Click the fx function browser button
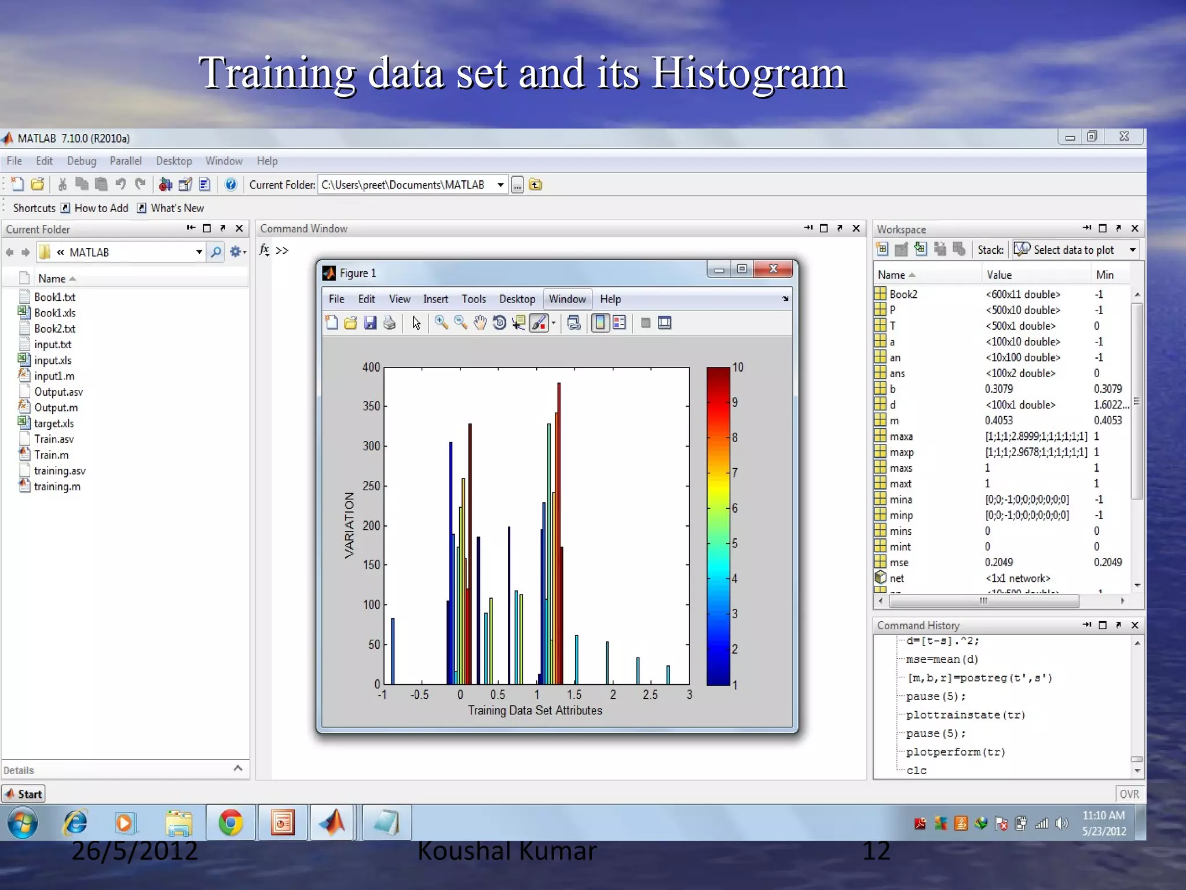The image size is (1186, 890). 264,250
